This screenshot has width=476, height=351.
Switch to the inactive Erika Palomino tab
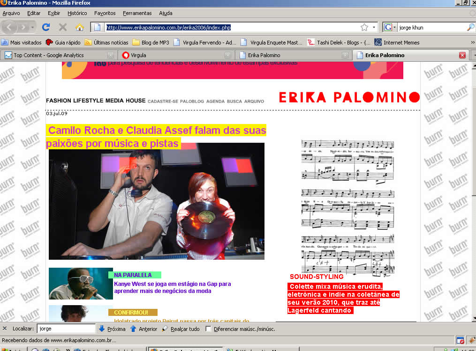pos(293,55)
